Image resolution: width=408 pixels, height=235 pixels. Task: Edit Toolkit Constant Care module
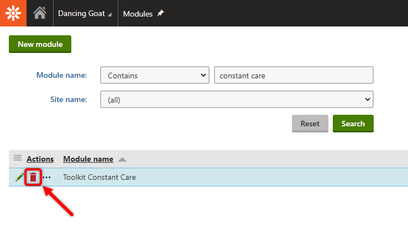click(19, 178)
